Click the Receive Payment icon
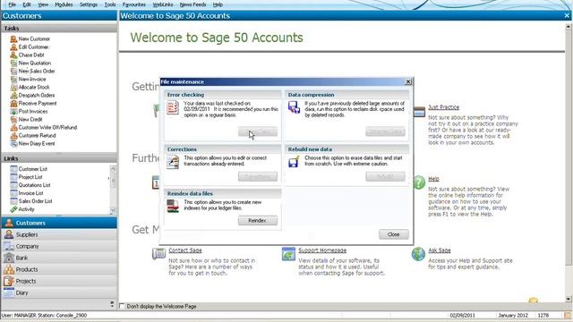 click(x=13, y=103)
